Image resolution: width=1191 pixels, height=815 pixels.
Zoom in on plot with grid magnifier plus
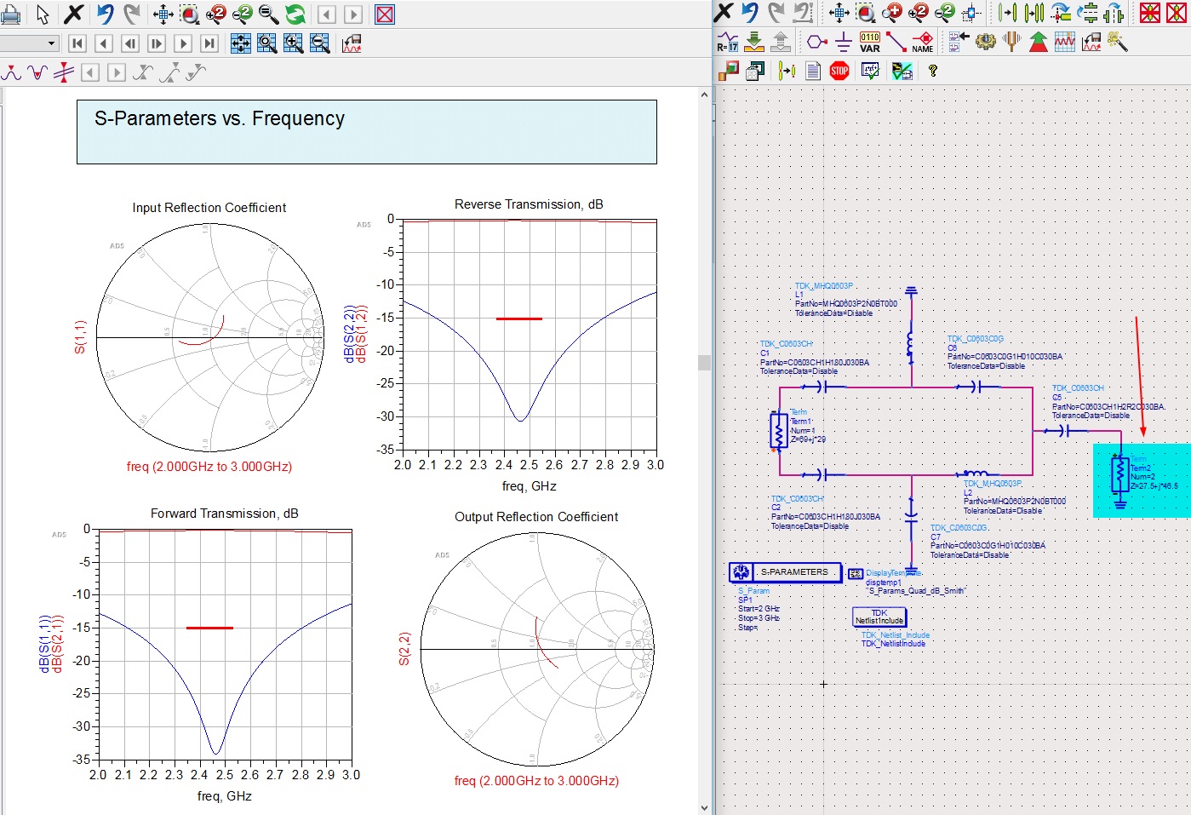pos(294,43)
